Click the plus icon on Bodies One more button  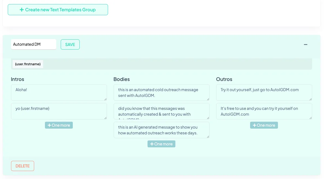[152, 144]
